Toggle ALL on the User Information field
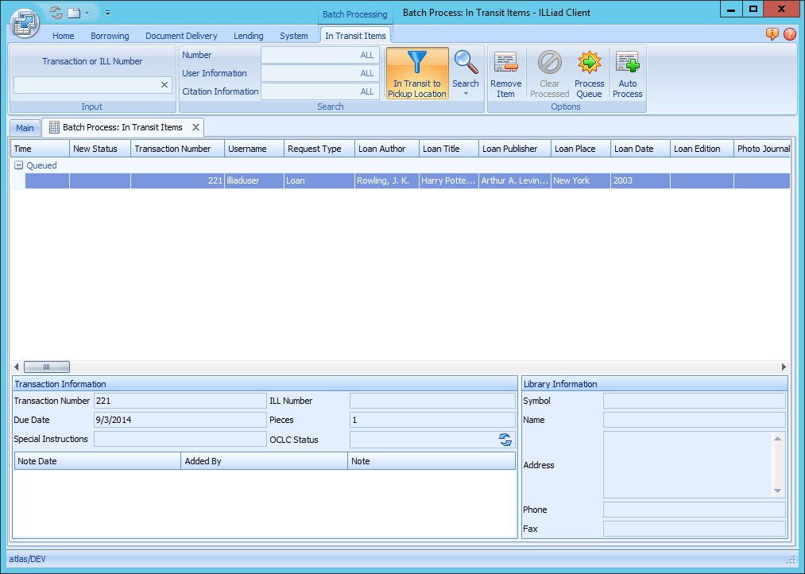805x574 pixels. (x=366, y=73)
